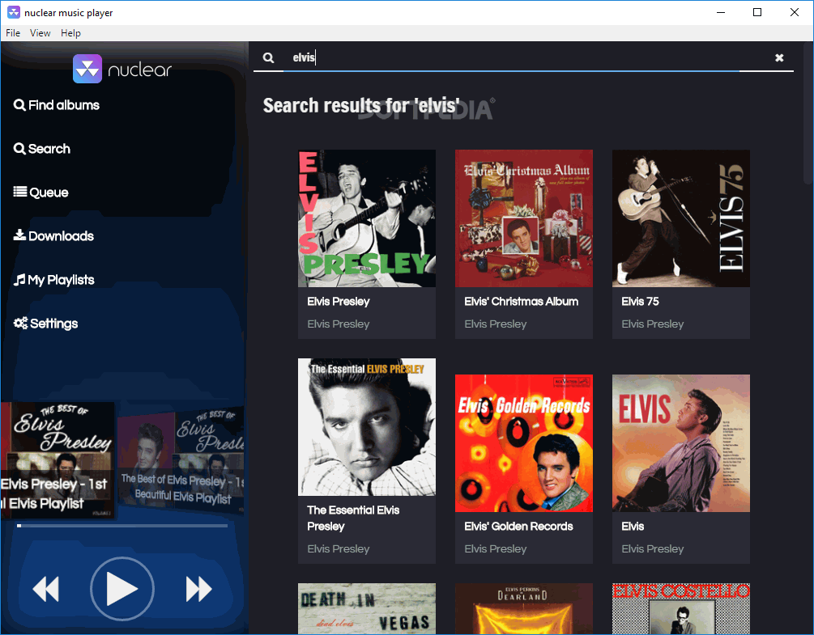Select the next queued track thumbnail
The image size is (814, 635).
[x=181, y=459]
